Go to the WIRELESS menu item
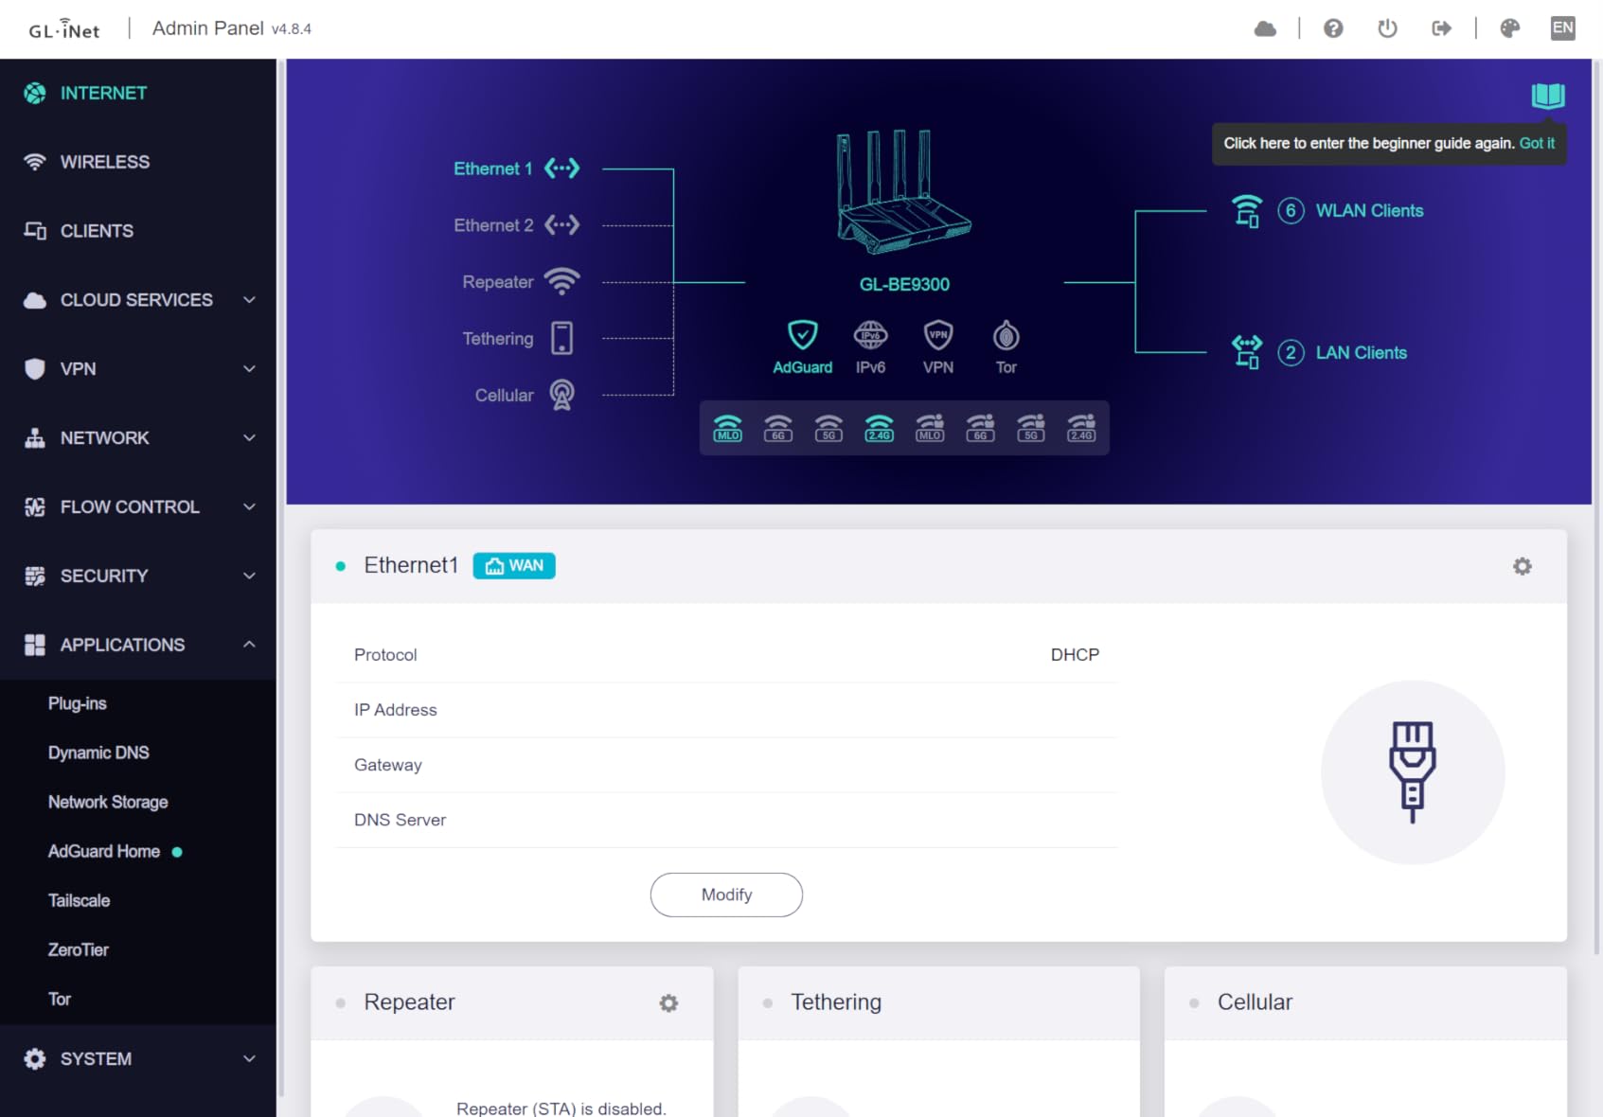 pos(104,162)
